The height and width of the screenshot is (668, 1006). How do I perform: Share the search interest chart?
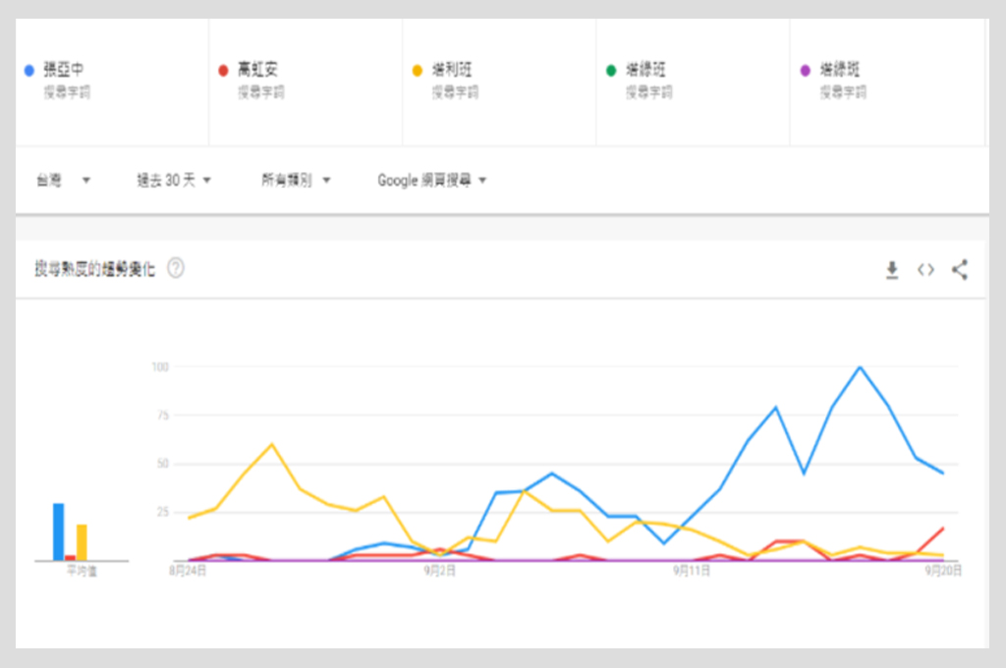(960, 270)
